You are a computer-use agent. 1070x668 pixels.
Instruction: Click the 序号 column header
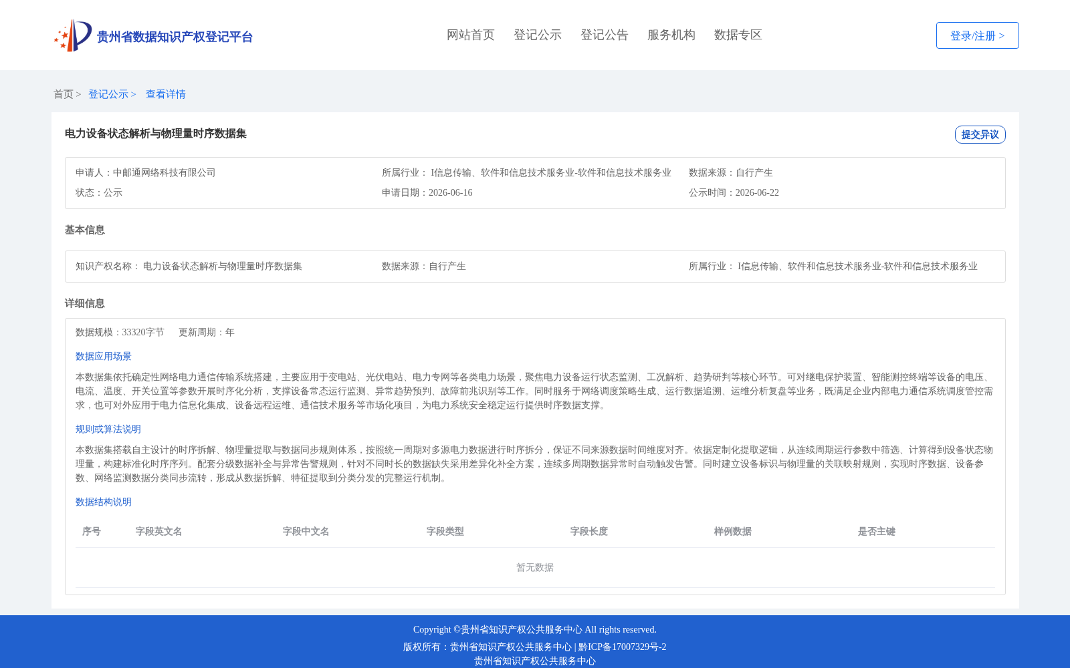coord(92,531)
